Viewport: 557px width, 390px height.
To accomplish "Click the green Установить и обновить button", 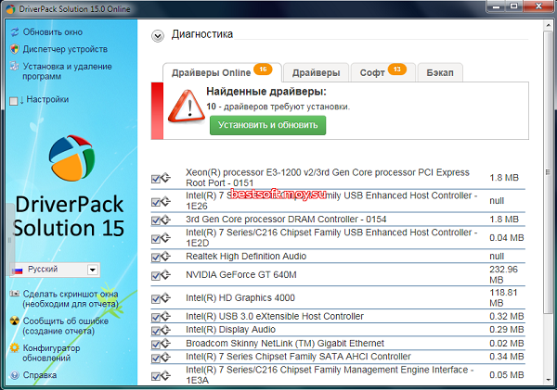I will click(x=267, y=124).
